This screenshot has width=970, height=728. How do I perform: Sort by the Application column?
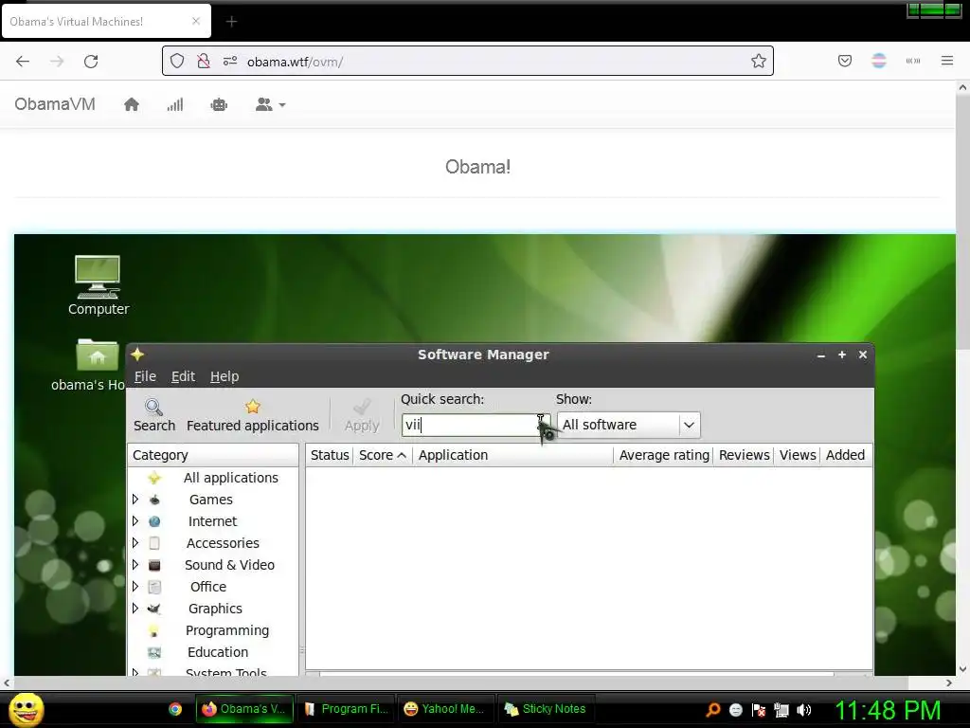(x=512, y=455)
